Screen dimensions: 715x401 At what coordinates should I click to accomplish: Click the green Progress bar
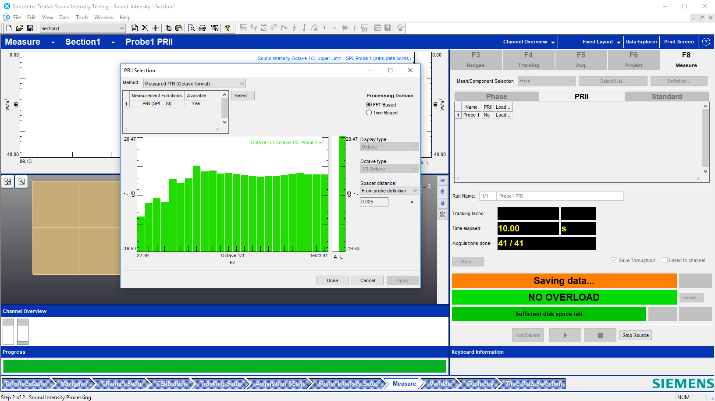point(224,366)
